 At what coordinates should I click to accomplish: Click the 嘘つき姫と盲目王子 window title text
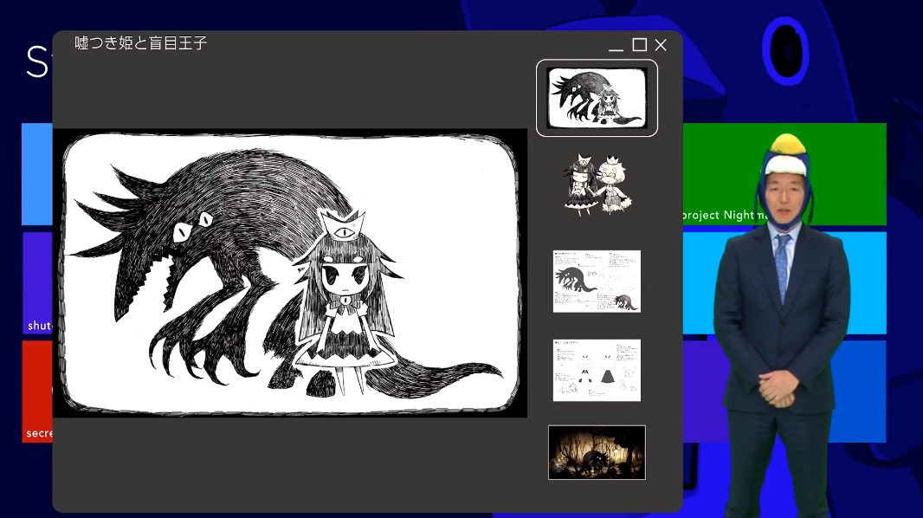point(141,42)
